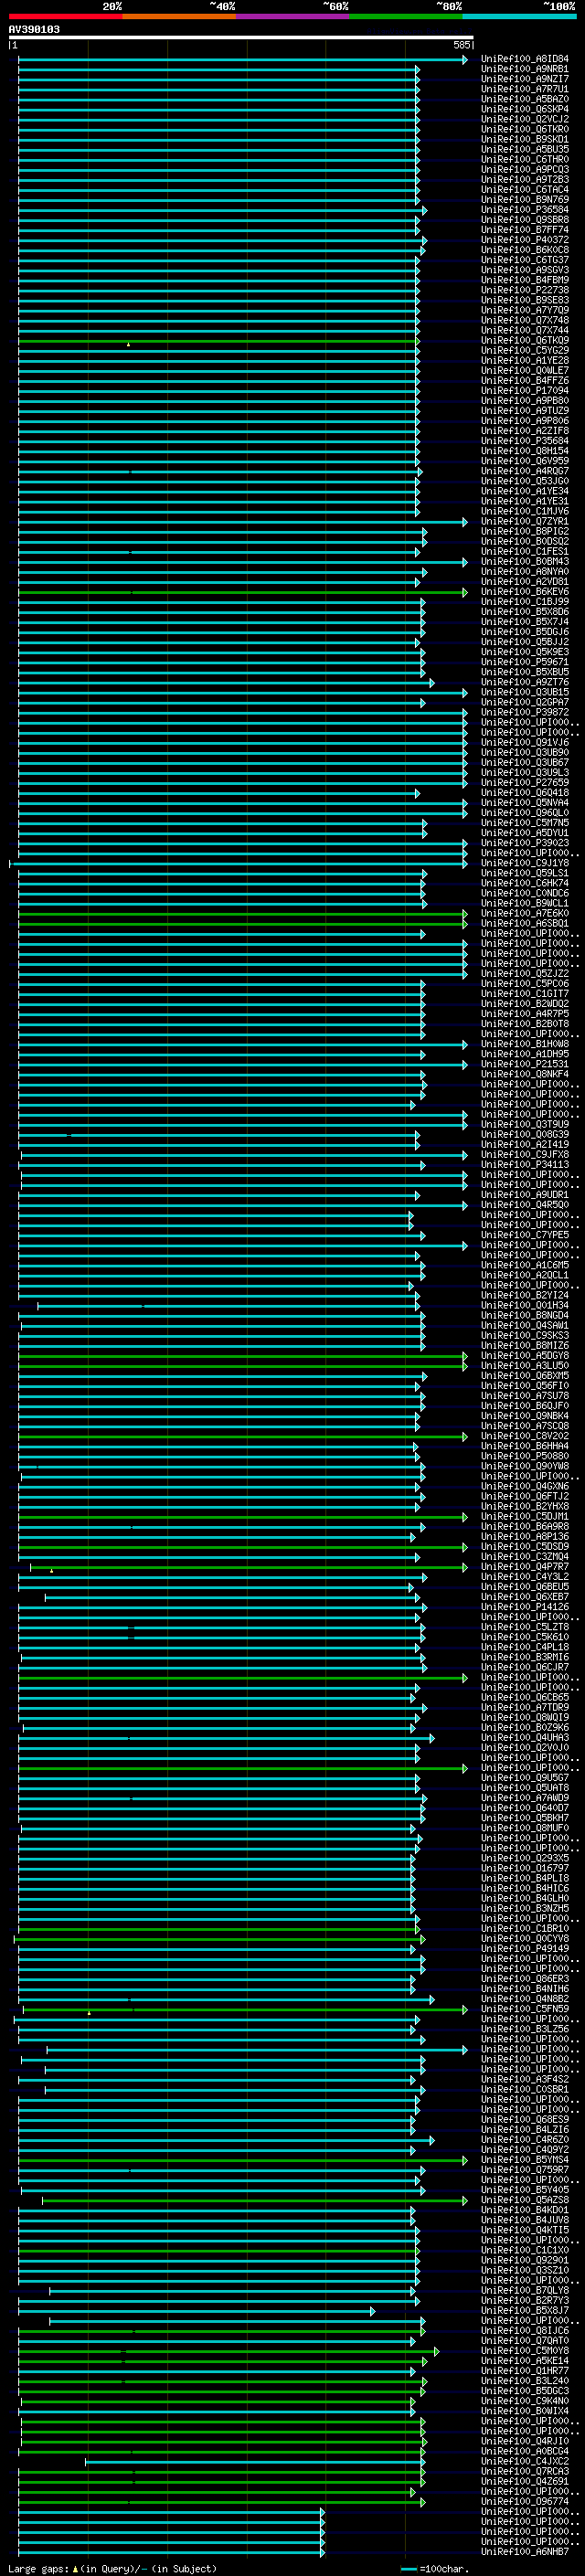This screenshot has width=585, height=2576.
Task: Select UniRef100_P21531 entry label
Action: pyautogui.click(x=524, y=1065)
